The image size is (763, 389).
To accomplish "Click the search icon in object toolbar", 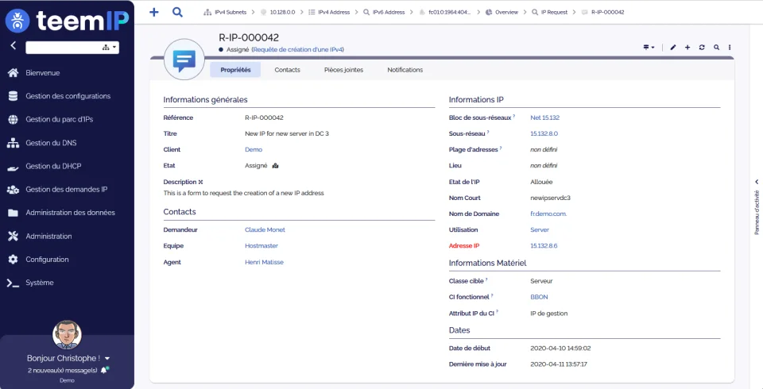I will [716, 47].
